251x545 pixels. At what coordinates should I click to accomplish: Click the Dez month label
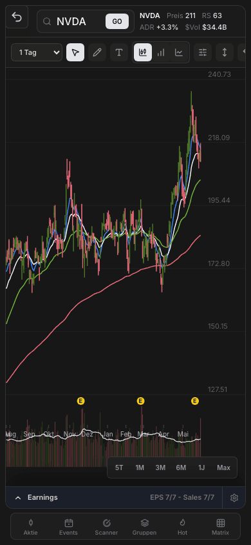(87, 434)
